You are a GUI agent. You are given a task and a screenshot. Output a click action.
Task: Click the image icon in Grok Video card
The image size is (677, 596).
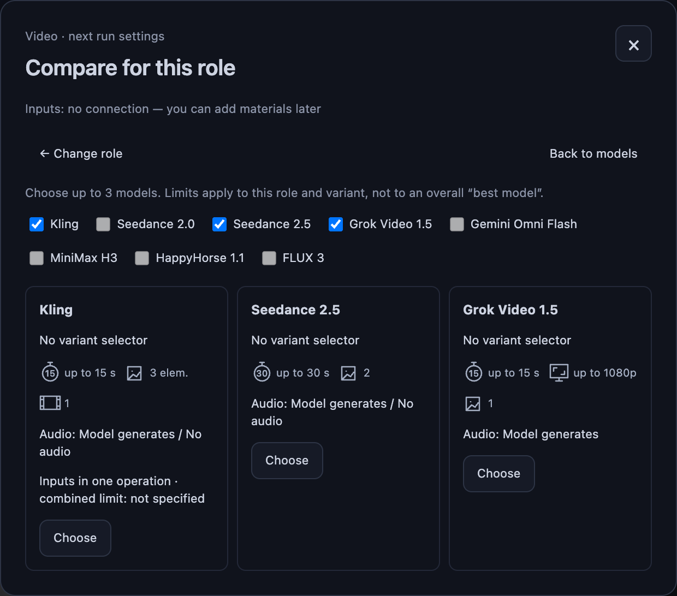tap(473, 404)
